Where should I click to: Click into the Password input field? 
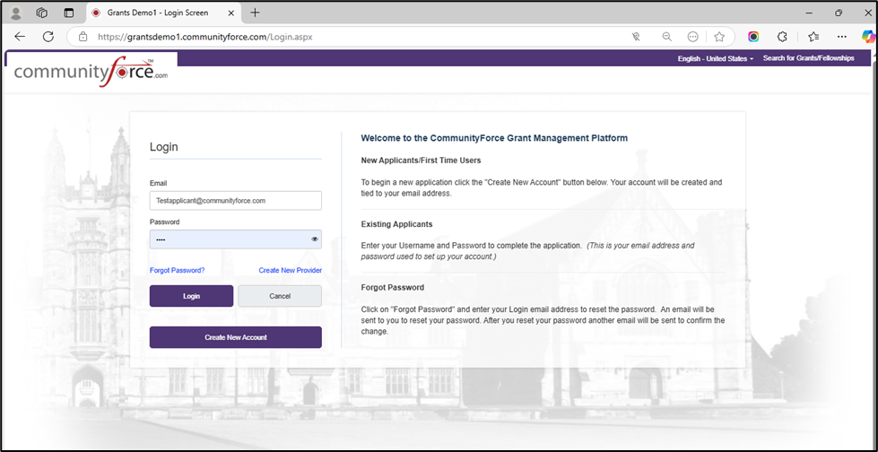point(235,239)
